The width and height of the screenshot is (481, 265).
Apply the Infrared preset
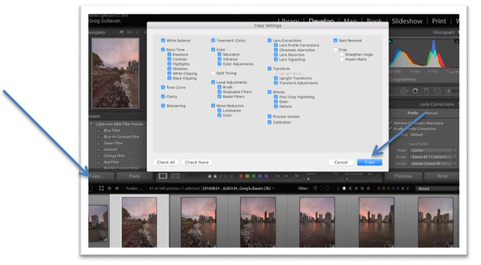coord(110,149)
